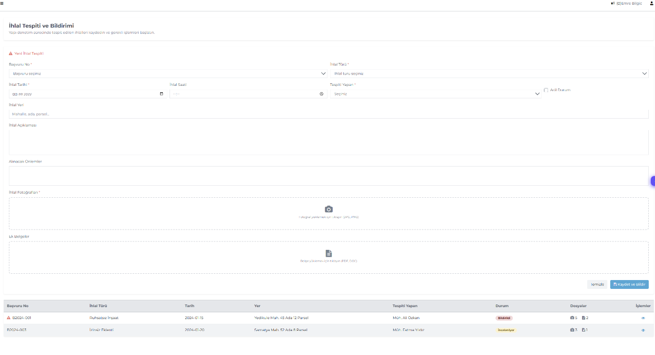Image resolution: width=655 pixels, height=355 pixels.
Task: Click the Alınacak Önlemler text area
Action: [329, 176]
